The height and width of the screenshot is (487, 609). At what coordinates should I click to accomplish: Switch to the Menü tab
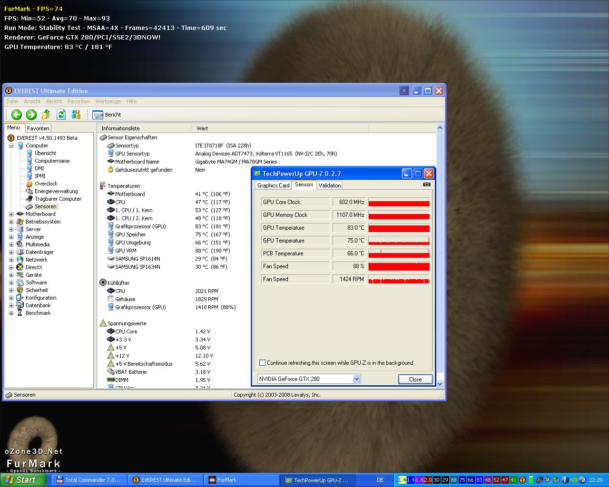tap(14, 127)
